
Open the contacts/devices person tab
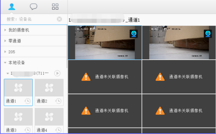(12, 7)
